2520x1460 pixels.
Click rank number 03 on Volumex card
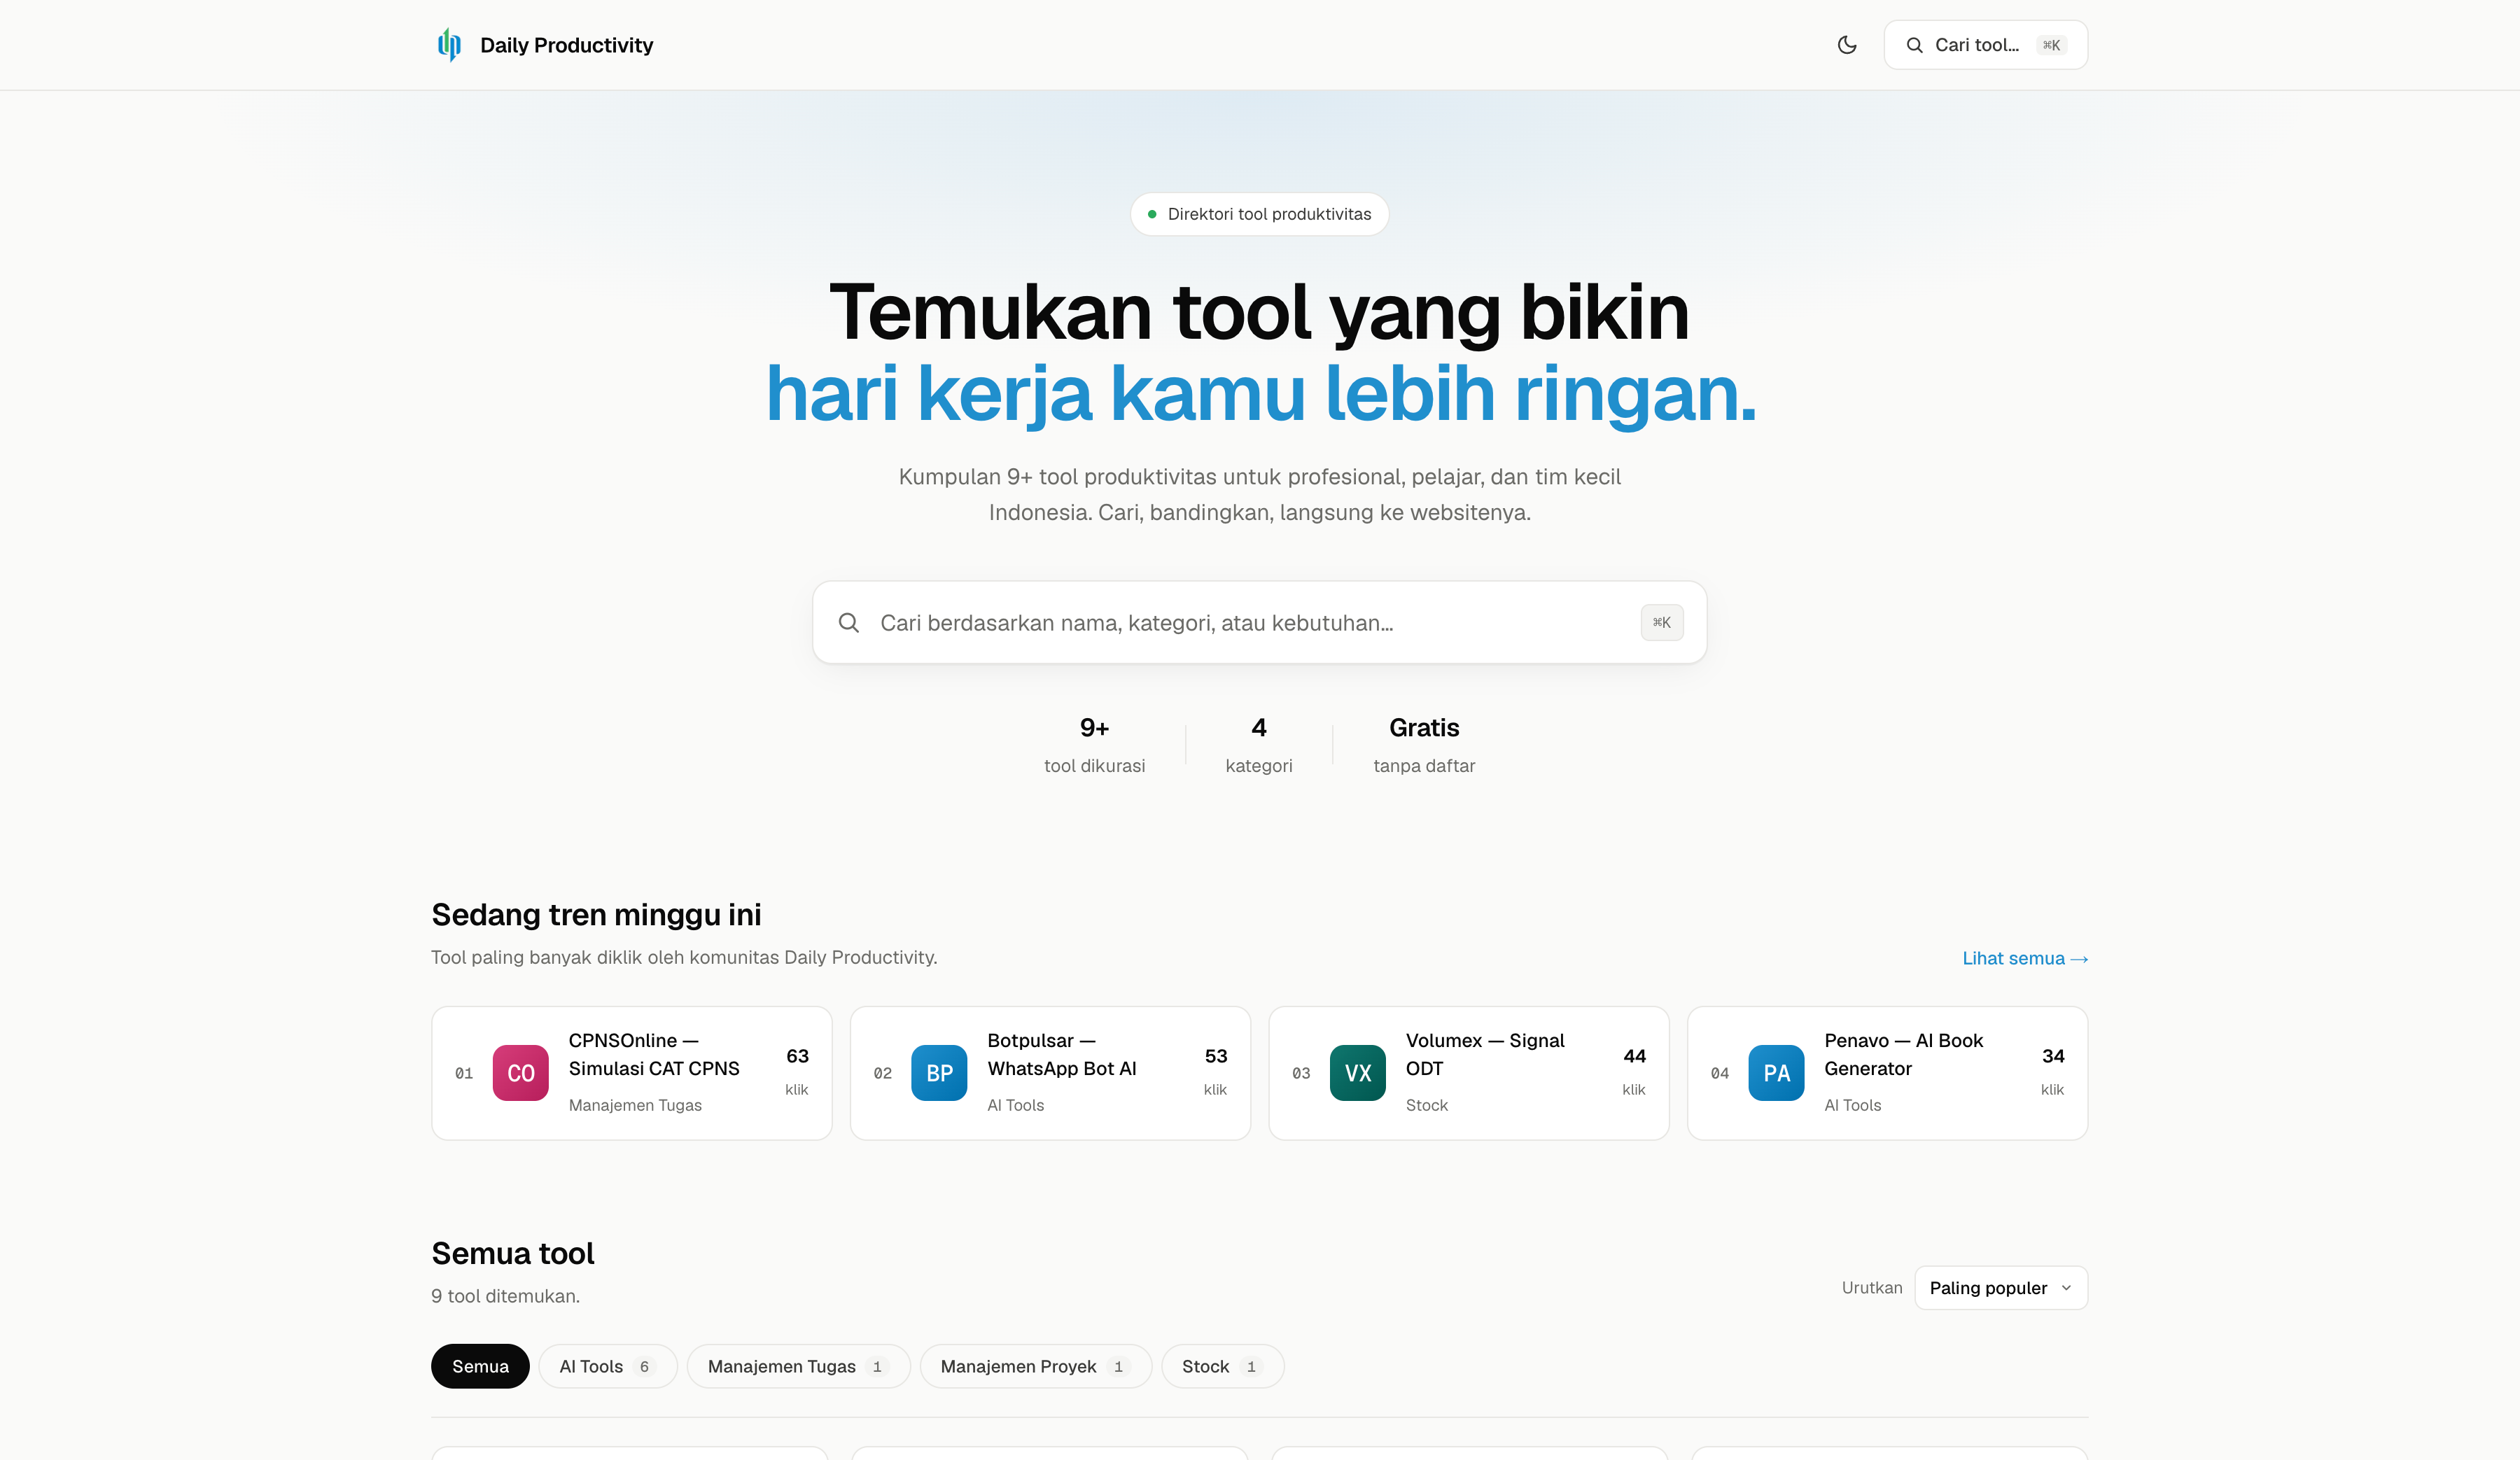(x=1301, y=1073)
